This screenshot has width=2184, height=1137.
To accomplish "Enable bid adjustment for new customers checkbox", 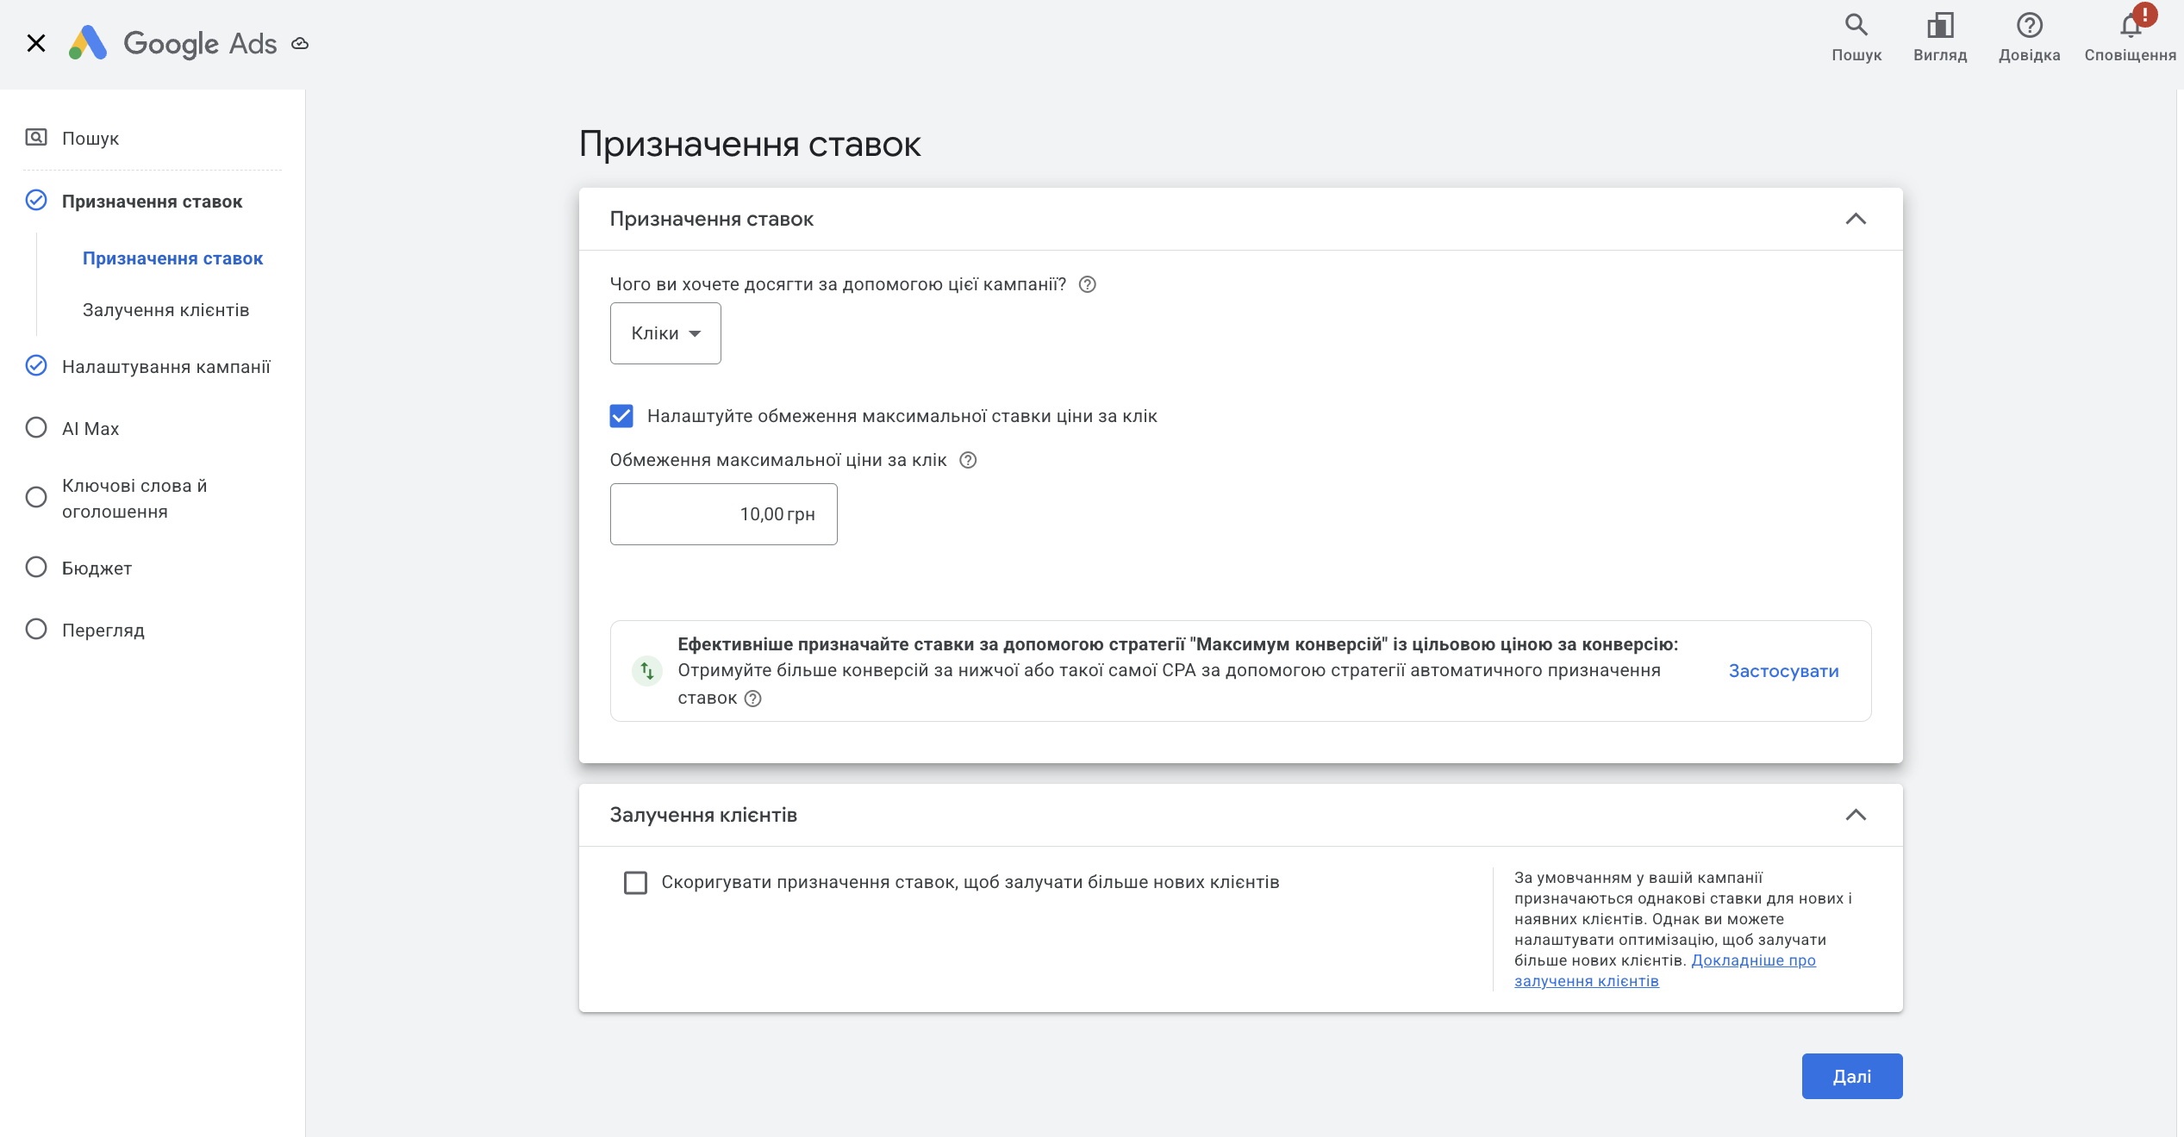I will point(635,883).
